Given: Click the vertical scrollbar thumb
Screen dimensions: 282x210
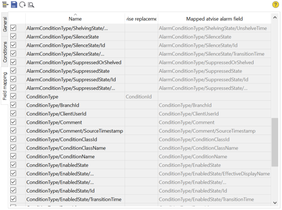Looking at the screenshot, I should pos(275,142).
